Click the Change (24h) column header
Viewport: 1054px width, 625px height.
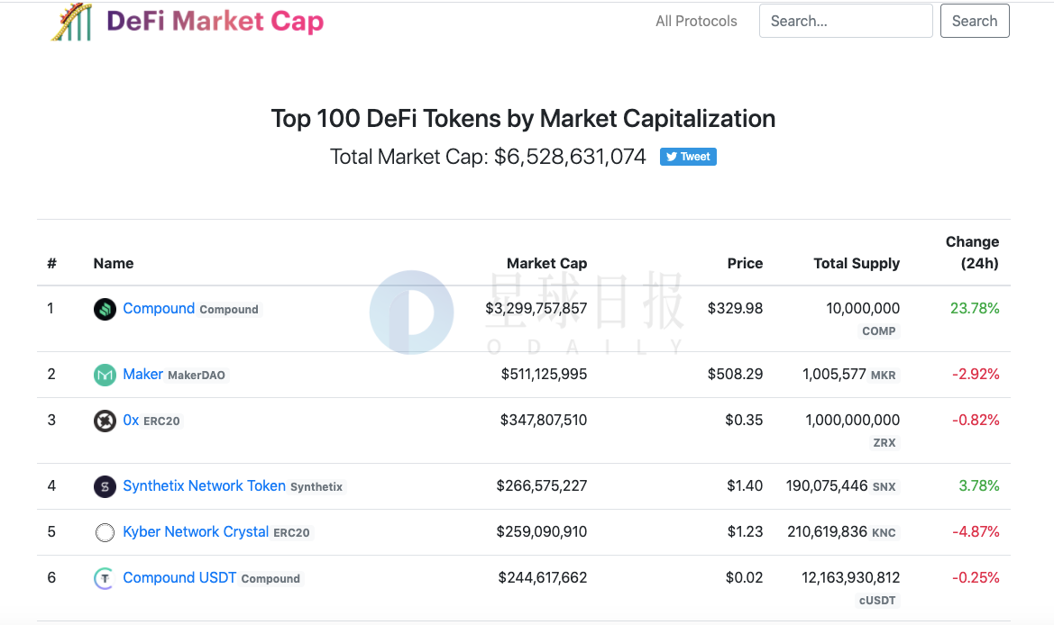tap(972, 252)
